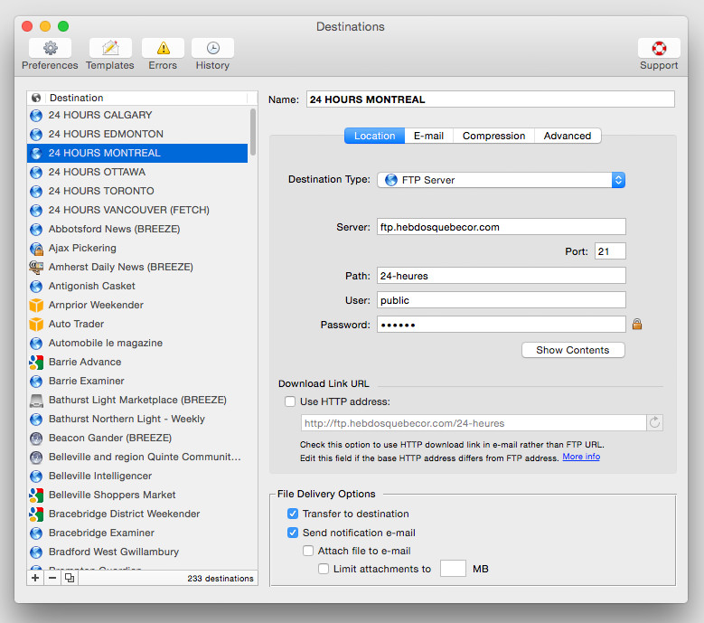The image size is (704, 623).
Task: Select Barrie Examiner destination
Action: (x=137, y=381)
